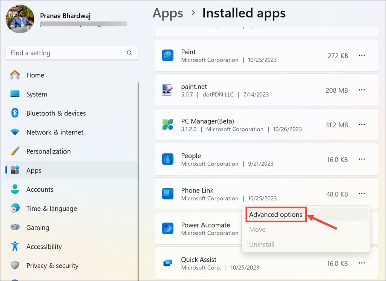The image size is (386, 281).
Task: Click the Find a setting search box
Action: coord(68,53)
